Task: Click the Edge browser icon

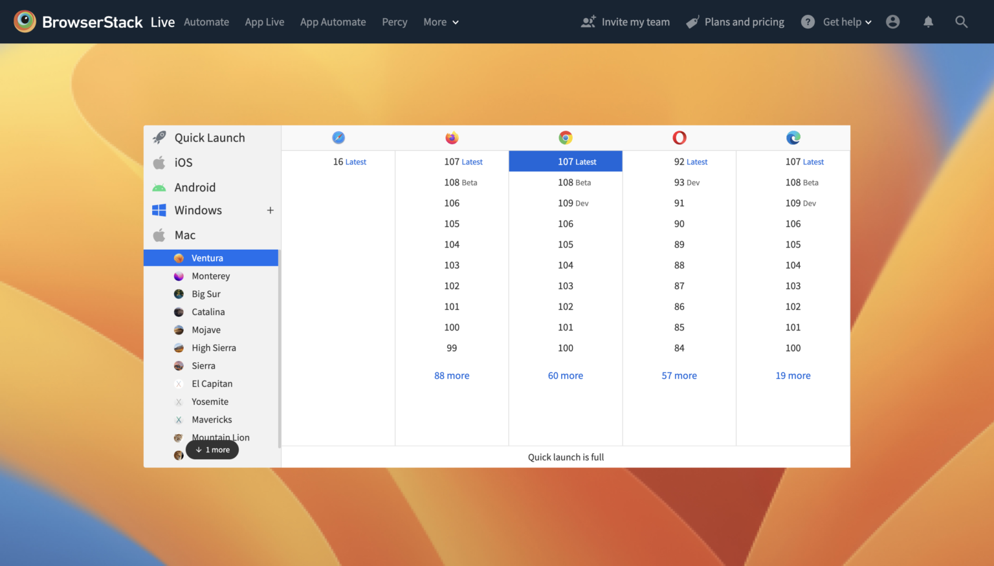Action: point(793,138)
